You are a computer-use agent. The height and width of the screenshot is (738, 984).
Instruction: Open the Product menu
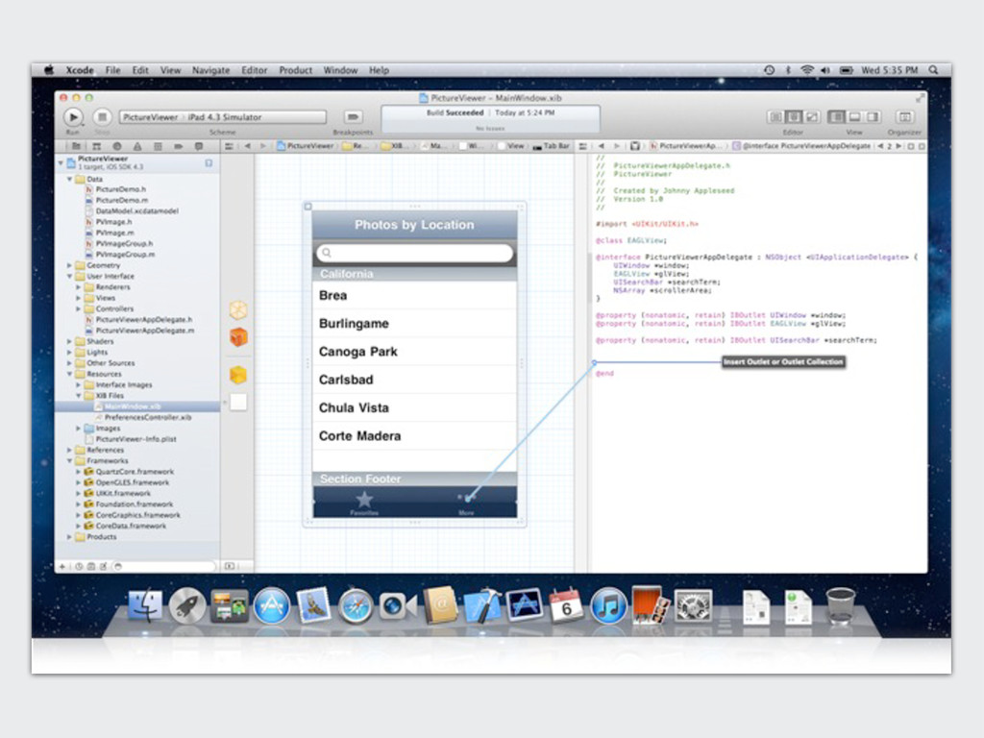pyautogui.click(x=296, y=70)
